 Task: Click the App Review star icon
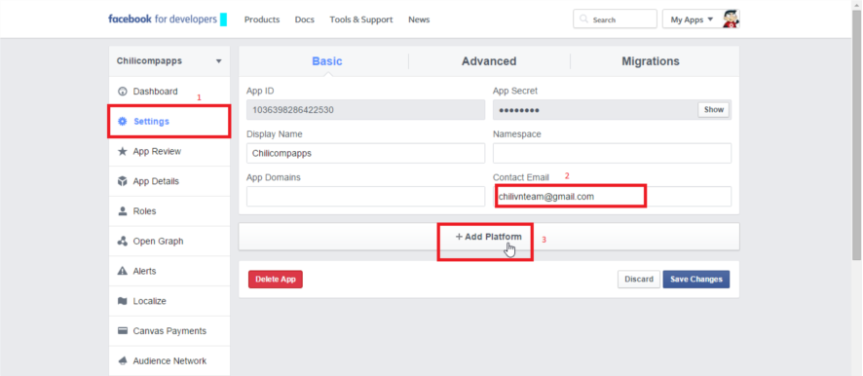pos(123,151)
